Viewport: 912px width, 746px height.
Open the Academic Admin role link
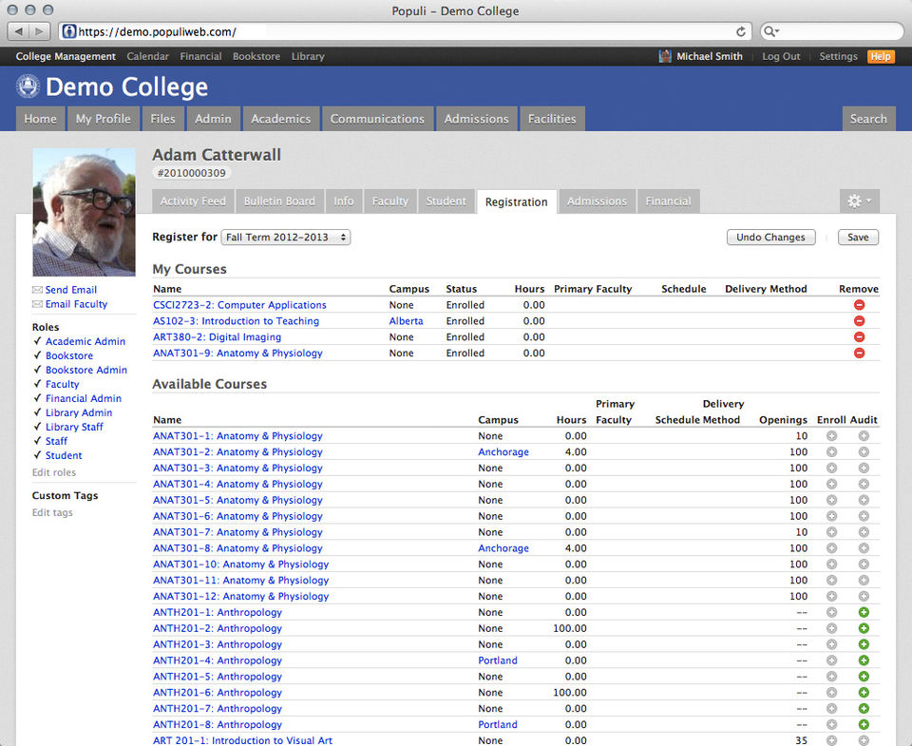click(85, 341)
